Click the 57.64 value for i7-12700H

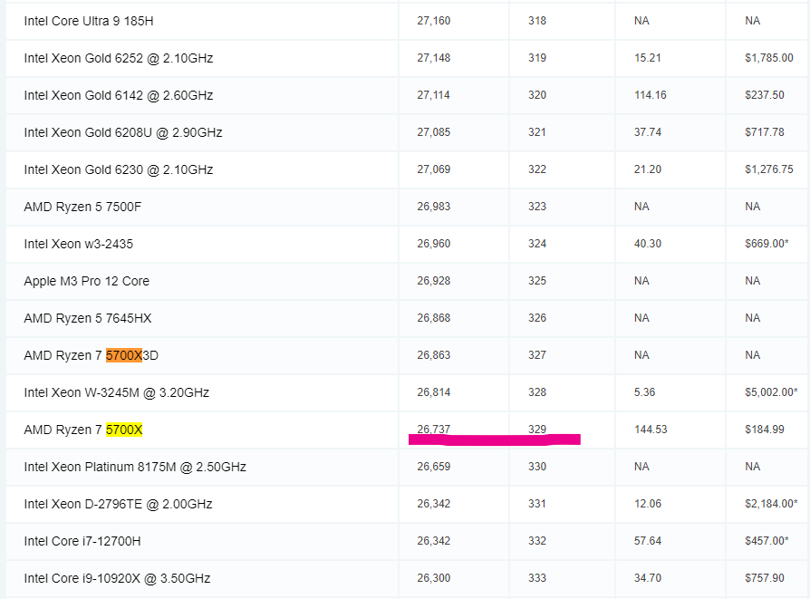point(647,541)
